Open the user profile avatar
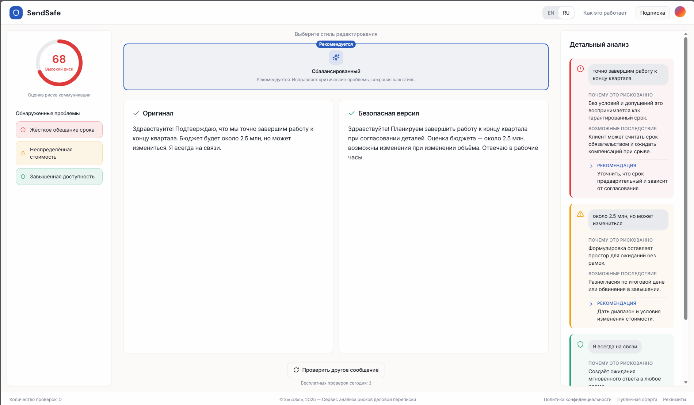This screenshot has height=405, width=694. click(680, 12)
